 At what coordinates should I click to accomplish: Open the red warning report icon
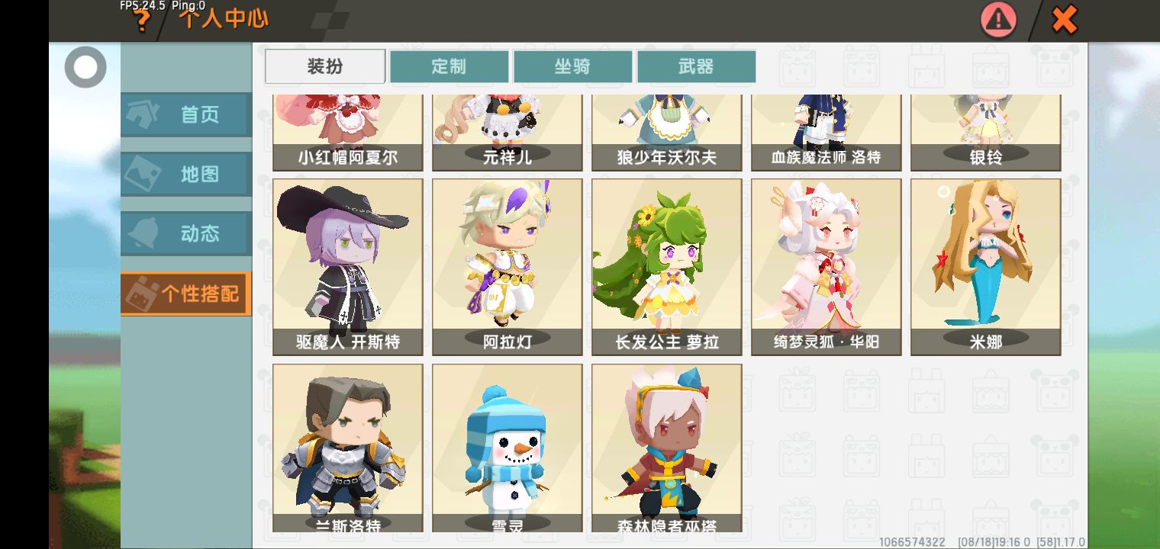click(998, 20)
